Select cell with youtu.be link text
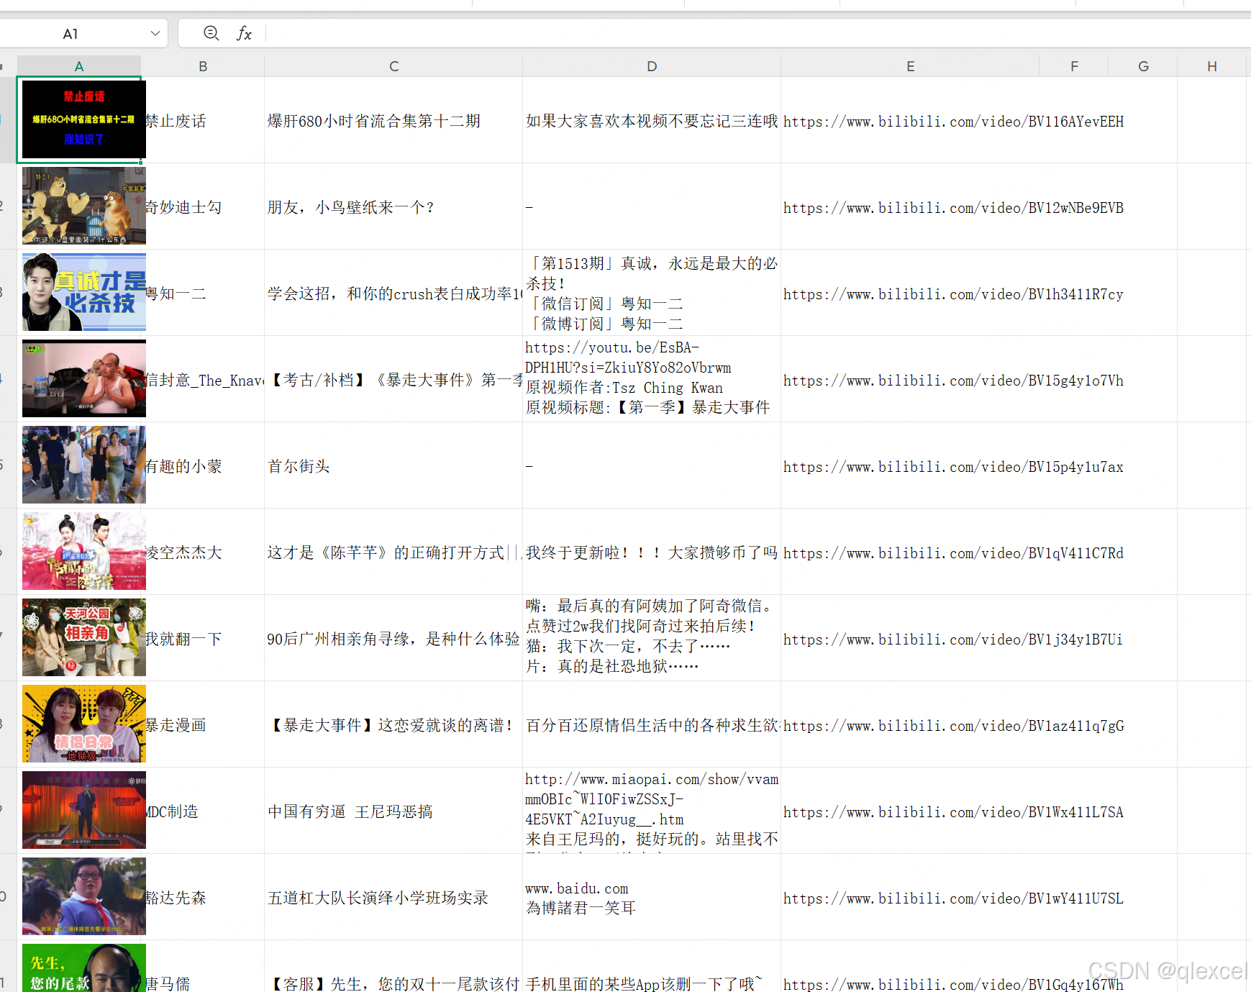Image resolution: width=1251 pixels, height=992 pixels. (652, 379)
